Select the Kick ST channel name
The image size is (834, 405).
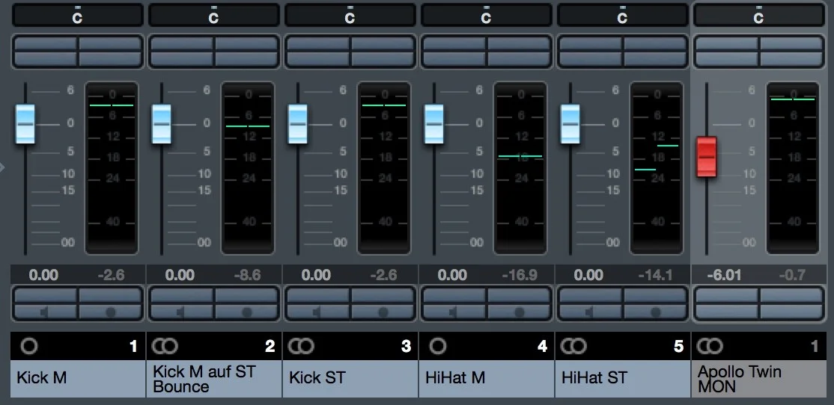(350, 378)
